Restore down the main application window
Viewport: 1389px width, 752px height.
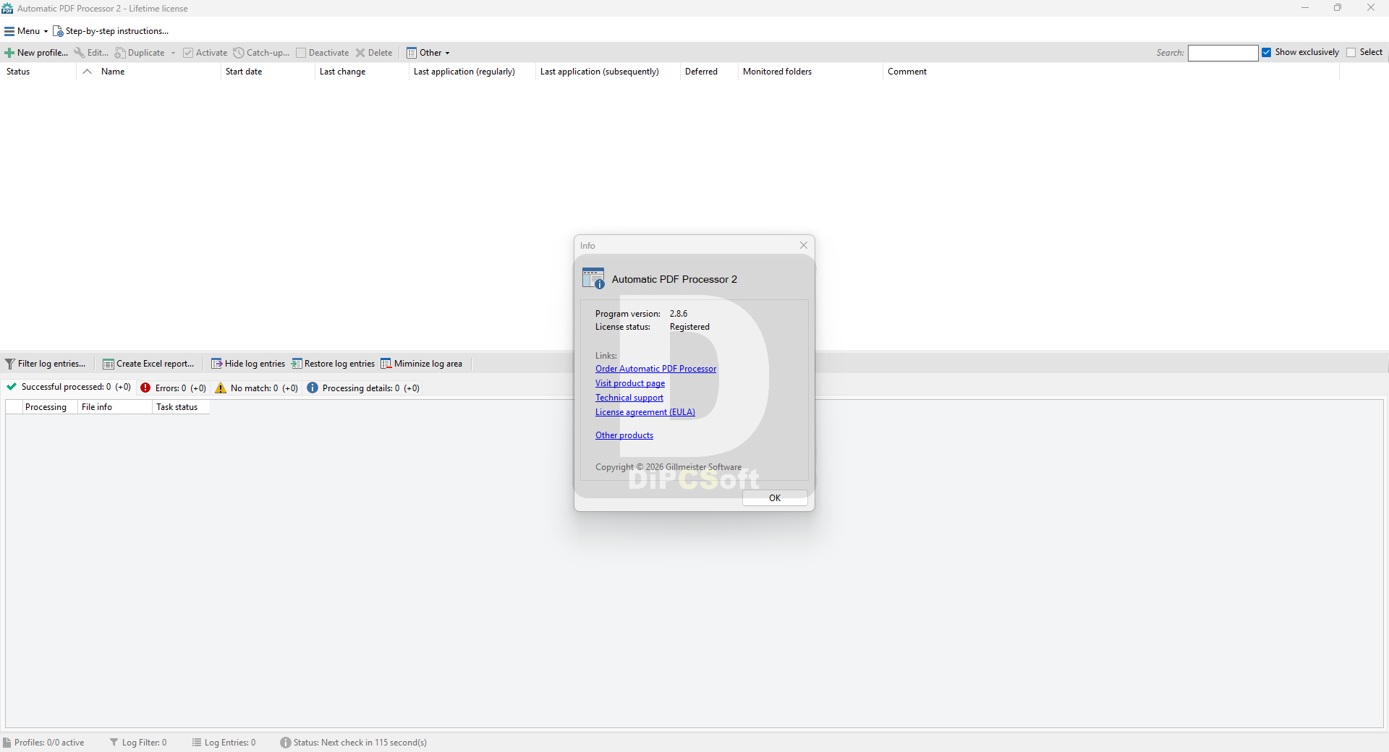pos(1338,8)
